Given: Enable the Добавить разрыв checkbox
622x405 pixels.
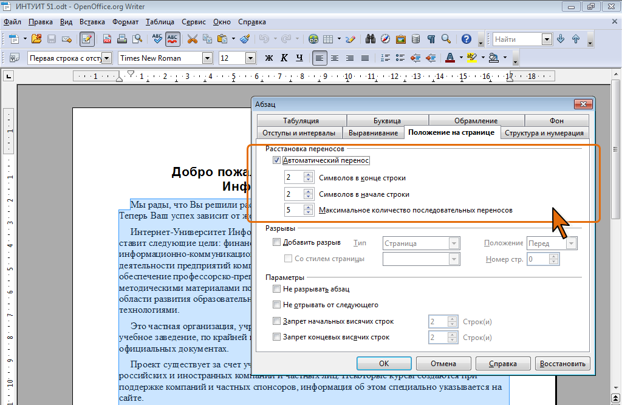Looking at the screenshot, I should (x=276, y=242).
